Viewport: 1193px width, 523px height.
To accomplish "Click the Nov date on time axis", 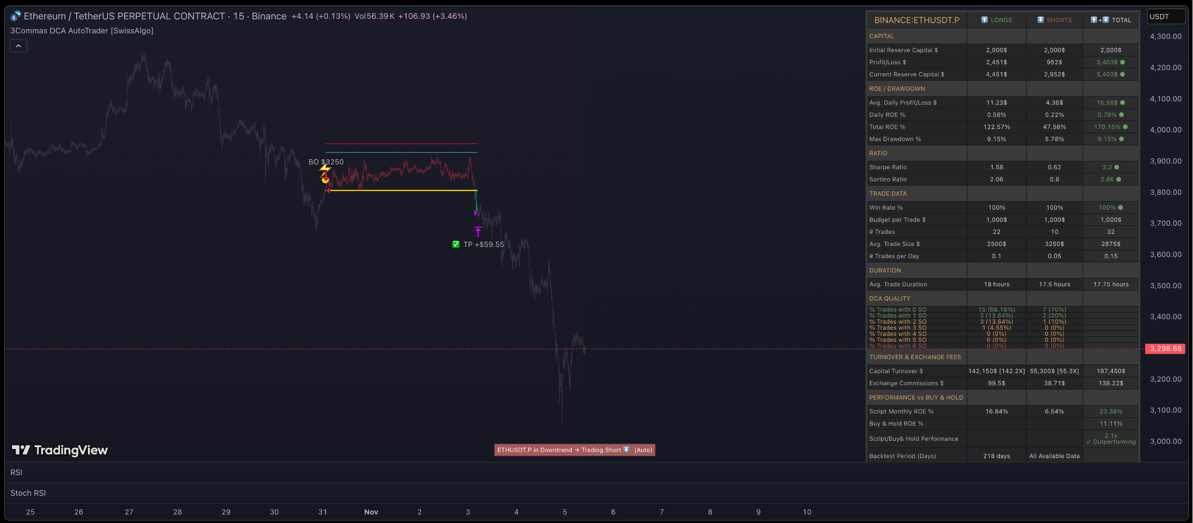I will (371, 512).
